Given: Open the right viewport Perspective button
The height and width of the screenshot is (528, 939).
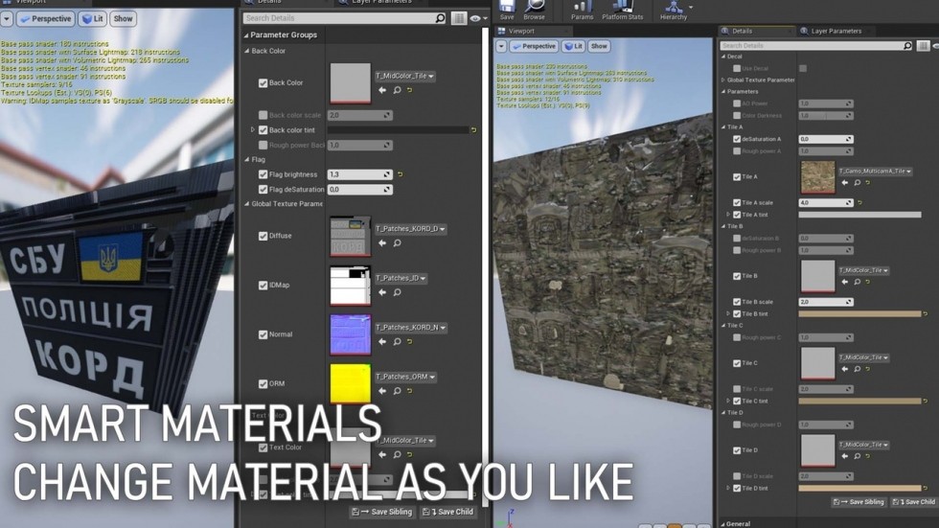Looking at the screenshot, I should coord(534,46).
